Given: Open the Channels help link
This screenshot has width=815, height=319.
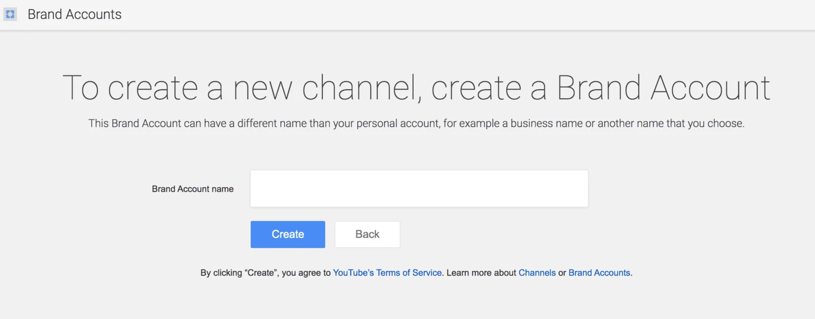Looking at the screenshot, I should click(x=537, y=273).
